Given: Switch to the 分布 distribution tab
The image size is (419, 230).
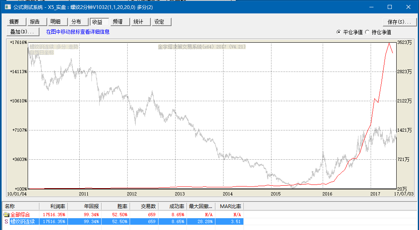Looking at the screenshot, I should click(79, 22).
